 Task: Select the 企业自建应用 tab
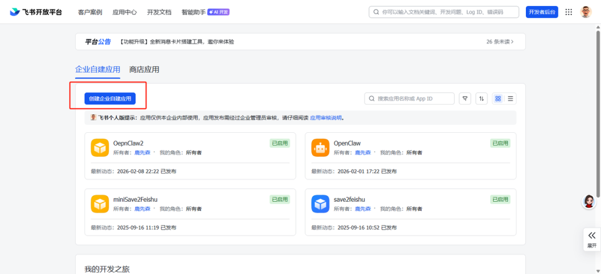tap(97, 69)
